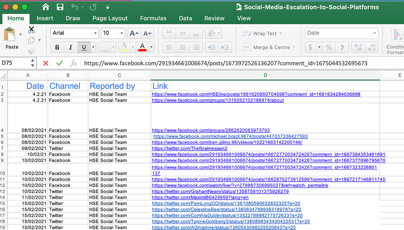Apply yellow fill colour
Image resolution: width=404 pixels, height=230 pixels.
coord(124,47)
